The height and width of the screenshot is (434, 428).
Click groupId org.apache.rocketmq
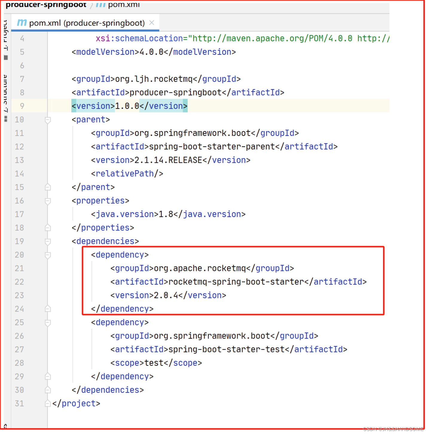tap(200, 268)
